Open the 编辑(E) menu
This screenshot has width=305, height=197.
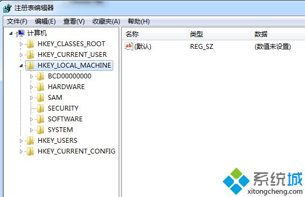click(x=45, y=21)
